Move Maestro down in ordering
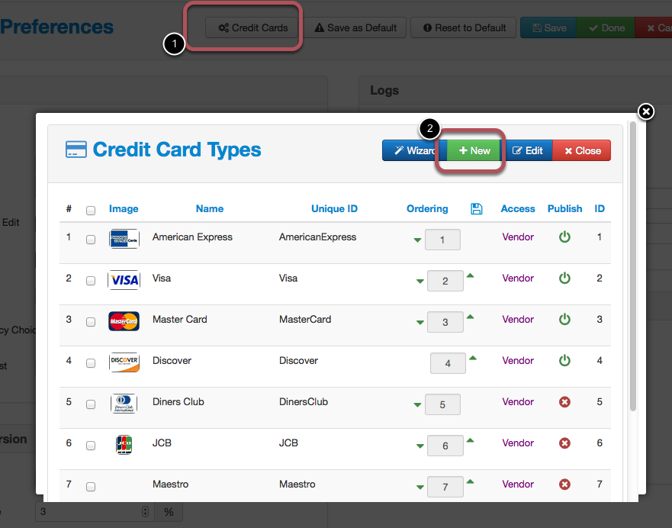Viewport: 672px width, 528px height. (420, 487)
